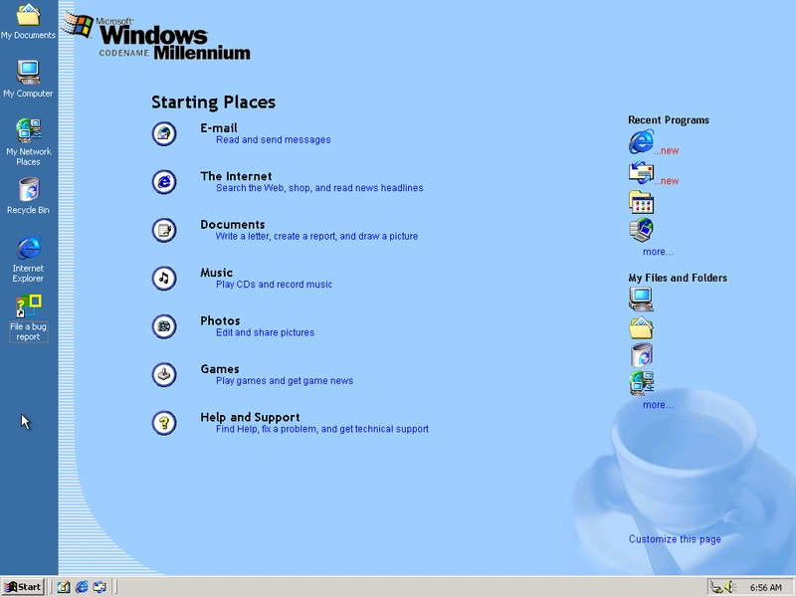
Task: Click the Customize this page link
Action: pos(675,538)
